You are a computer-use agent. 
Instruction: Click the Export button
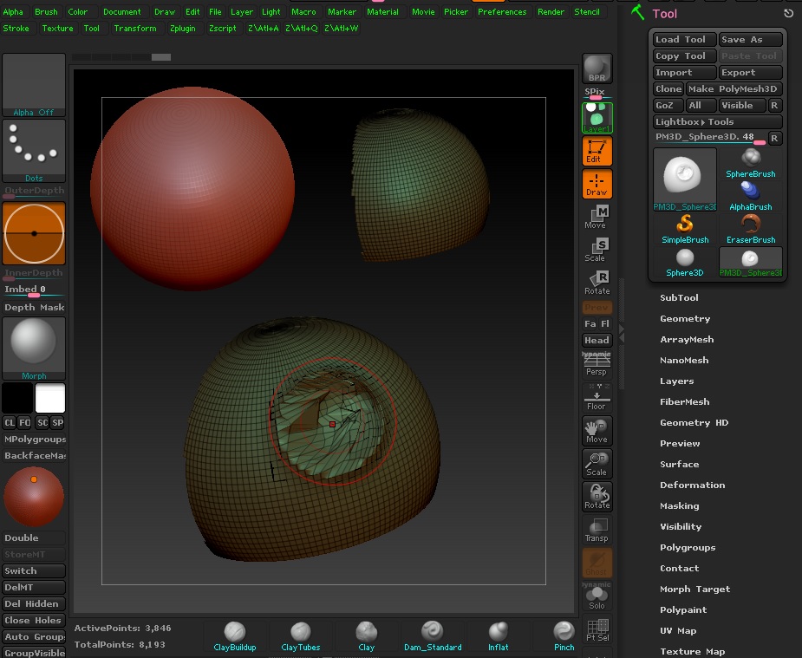point(750,73)
